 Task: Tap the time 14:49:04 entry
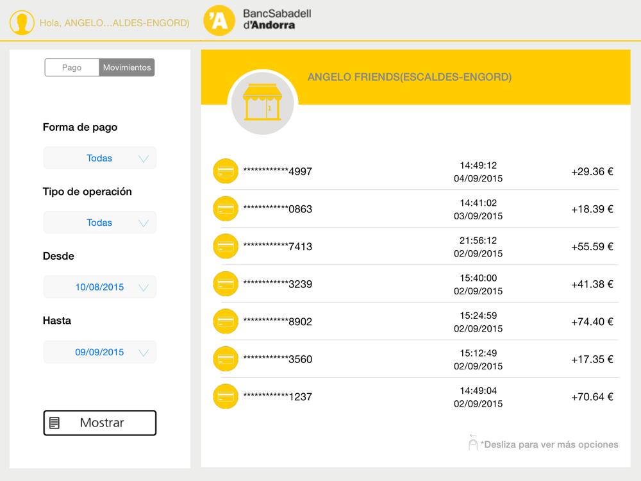(x=478, y=391)
